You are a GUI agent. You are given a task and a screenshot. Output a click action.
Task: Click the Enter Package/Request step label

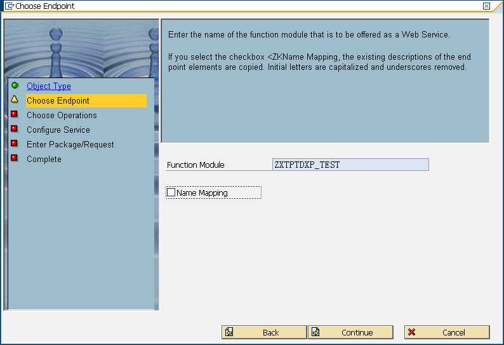point(70,144)
